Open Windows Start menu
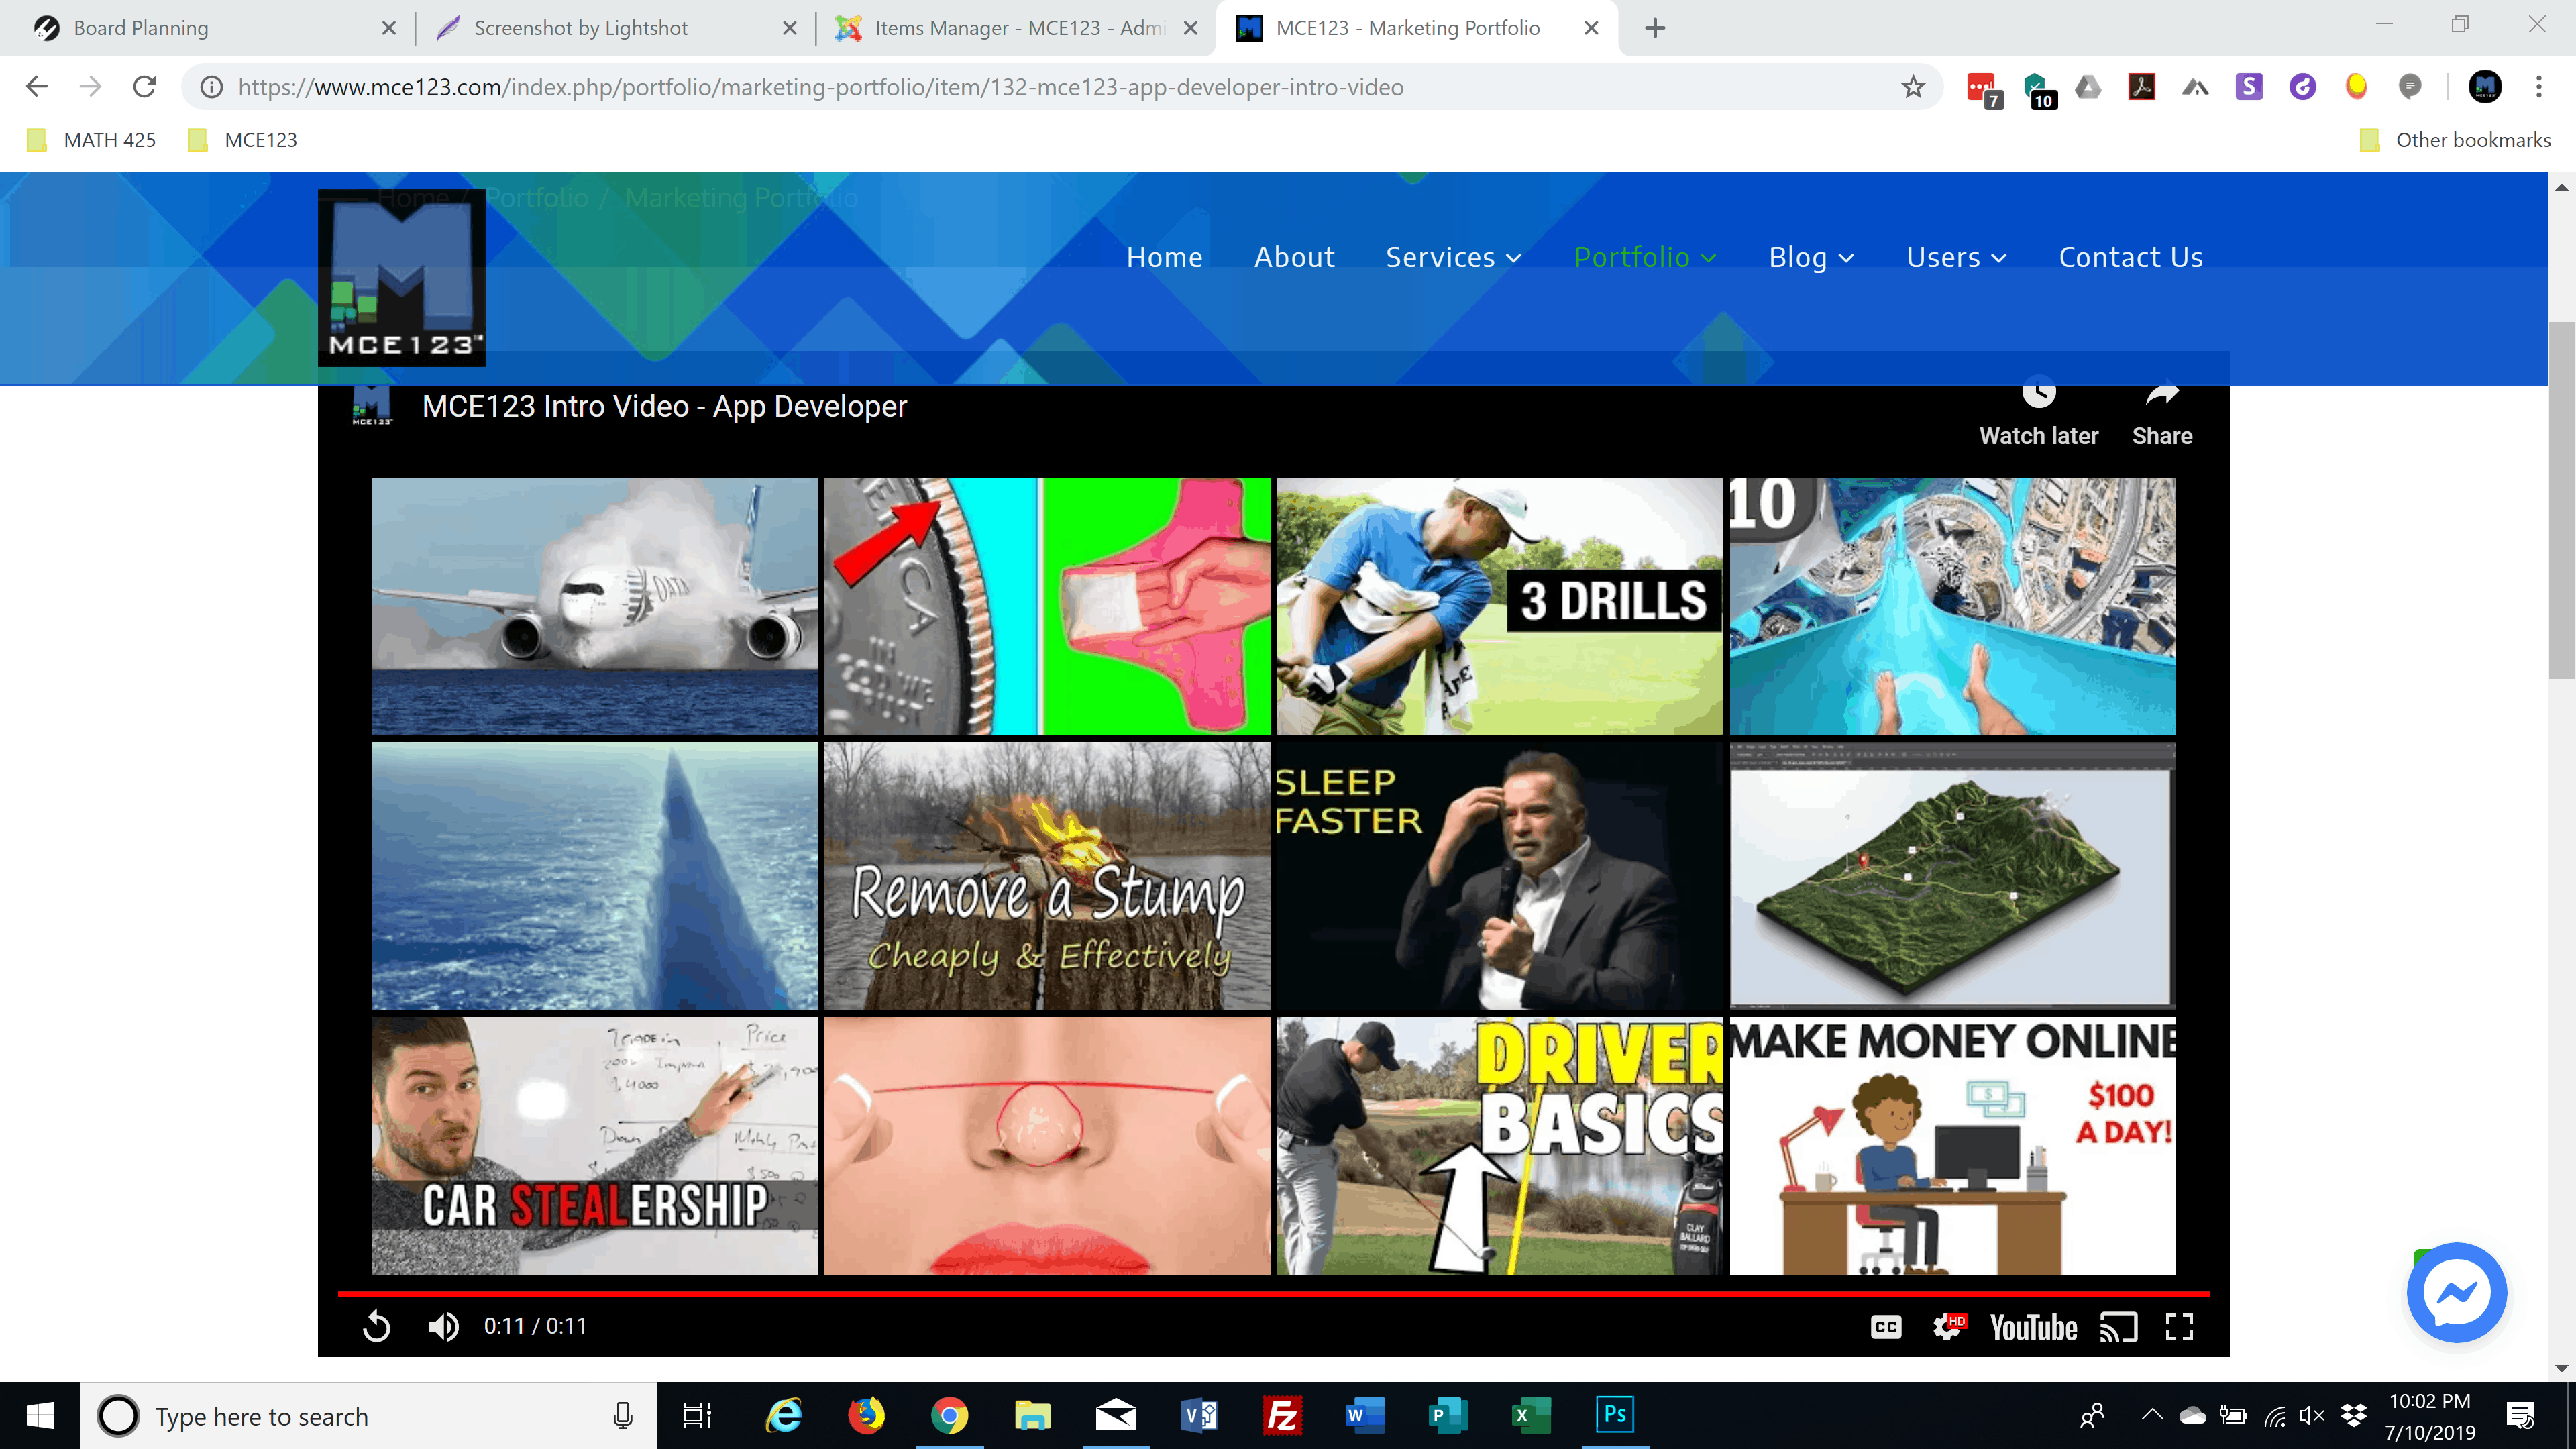Screen dimensions: 2576x1449 tap(40, 1416)
